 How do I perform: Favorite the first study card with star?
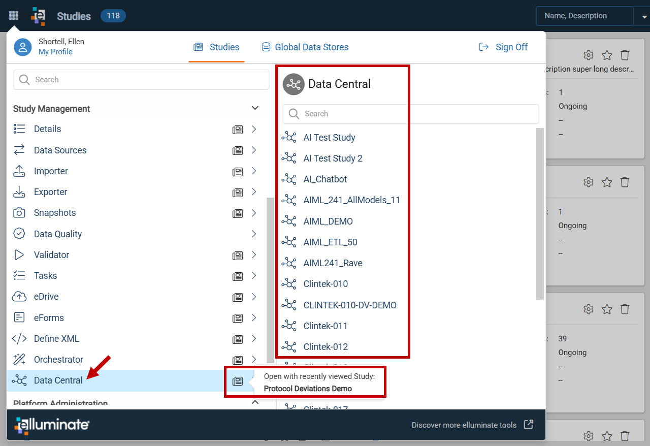(x=607, y=55)
